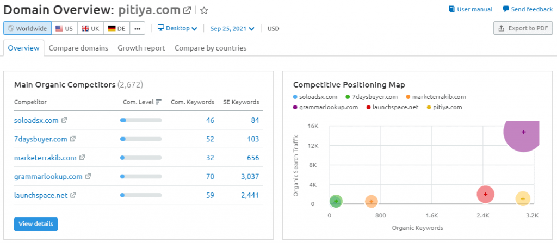Click 3,037 SE keywords value
The image size is (557, 243).
pyautogui.click(x=250, y=176)
